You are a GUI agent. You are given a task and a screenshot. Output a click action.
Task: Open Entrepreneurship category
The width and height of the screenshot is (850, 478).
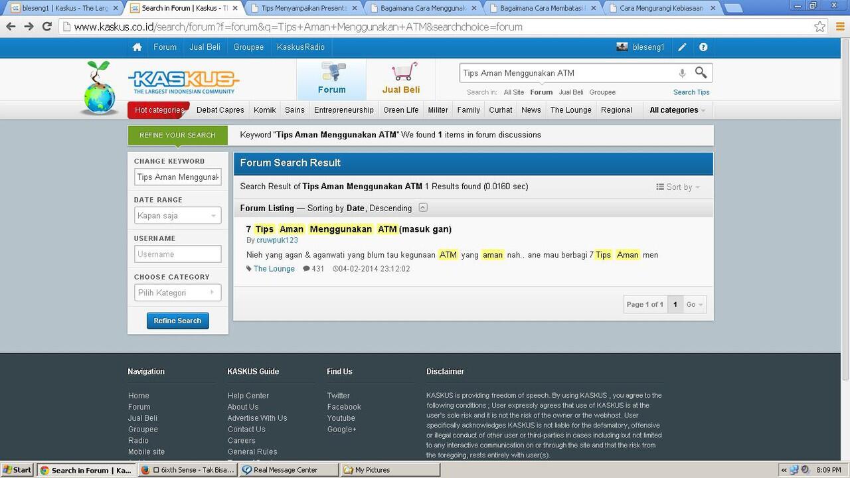coord(344,110)
